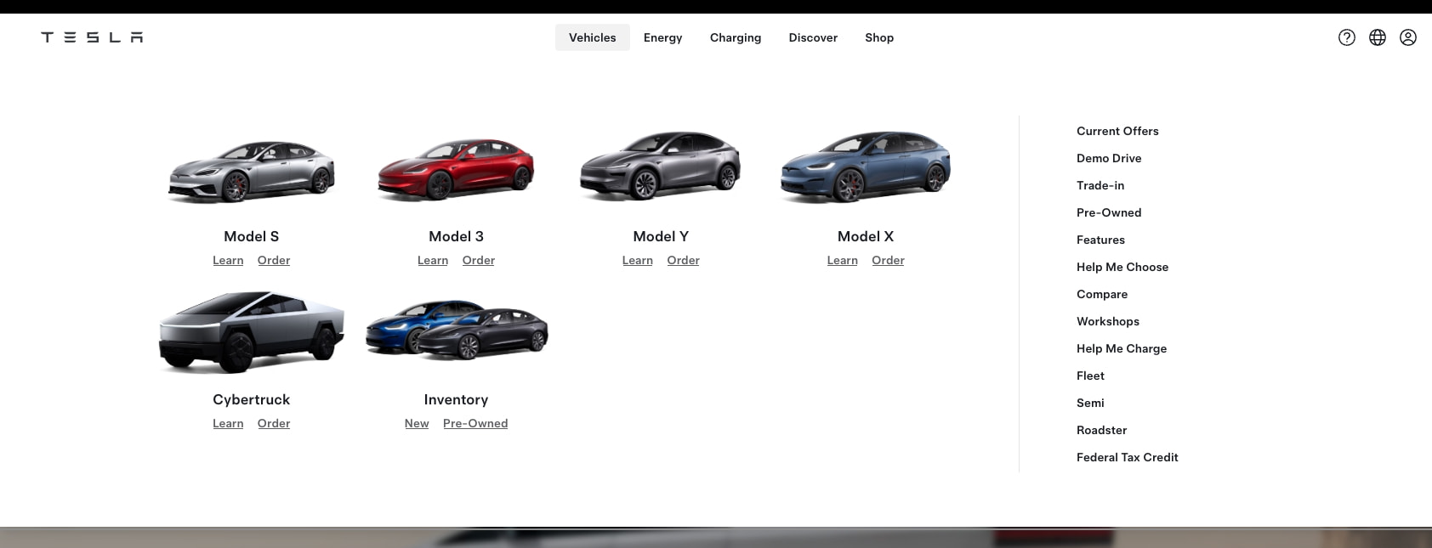Select the Model Y title
Viewport: 1432px width, 548px height.
point(661,236)
